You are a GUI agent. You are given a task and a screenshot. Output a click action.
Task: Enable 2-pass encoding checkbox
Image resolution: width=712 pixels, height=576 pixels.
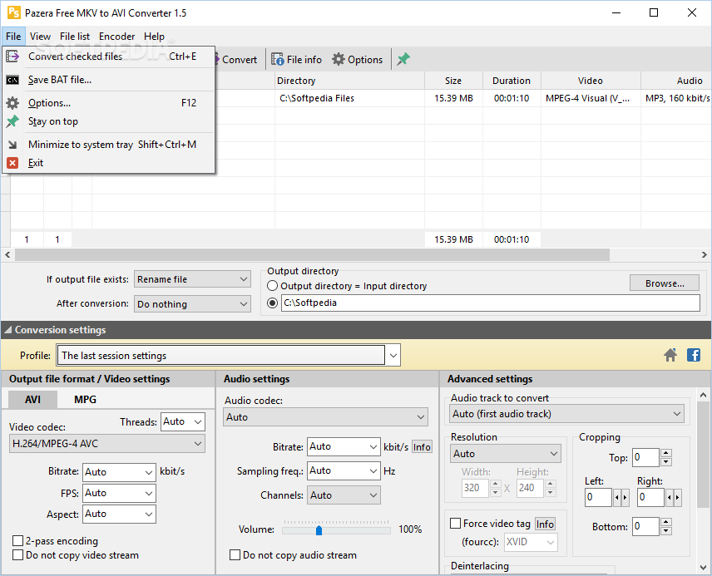(x=17, y=540)
